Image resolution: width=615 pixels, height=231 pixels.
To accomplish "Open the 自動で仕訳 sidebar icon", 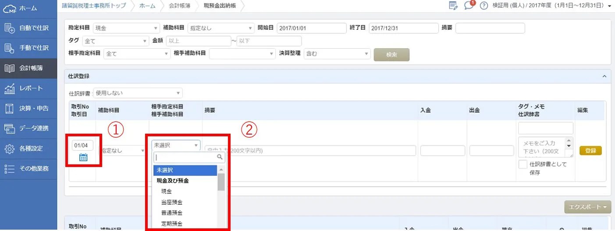I will coord(10,28).
